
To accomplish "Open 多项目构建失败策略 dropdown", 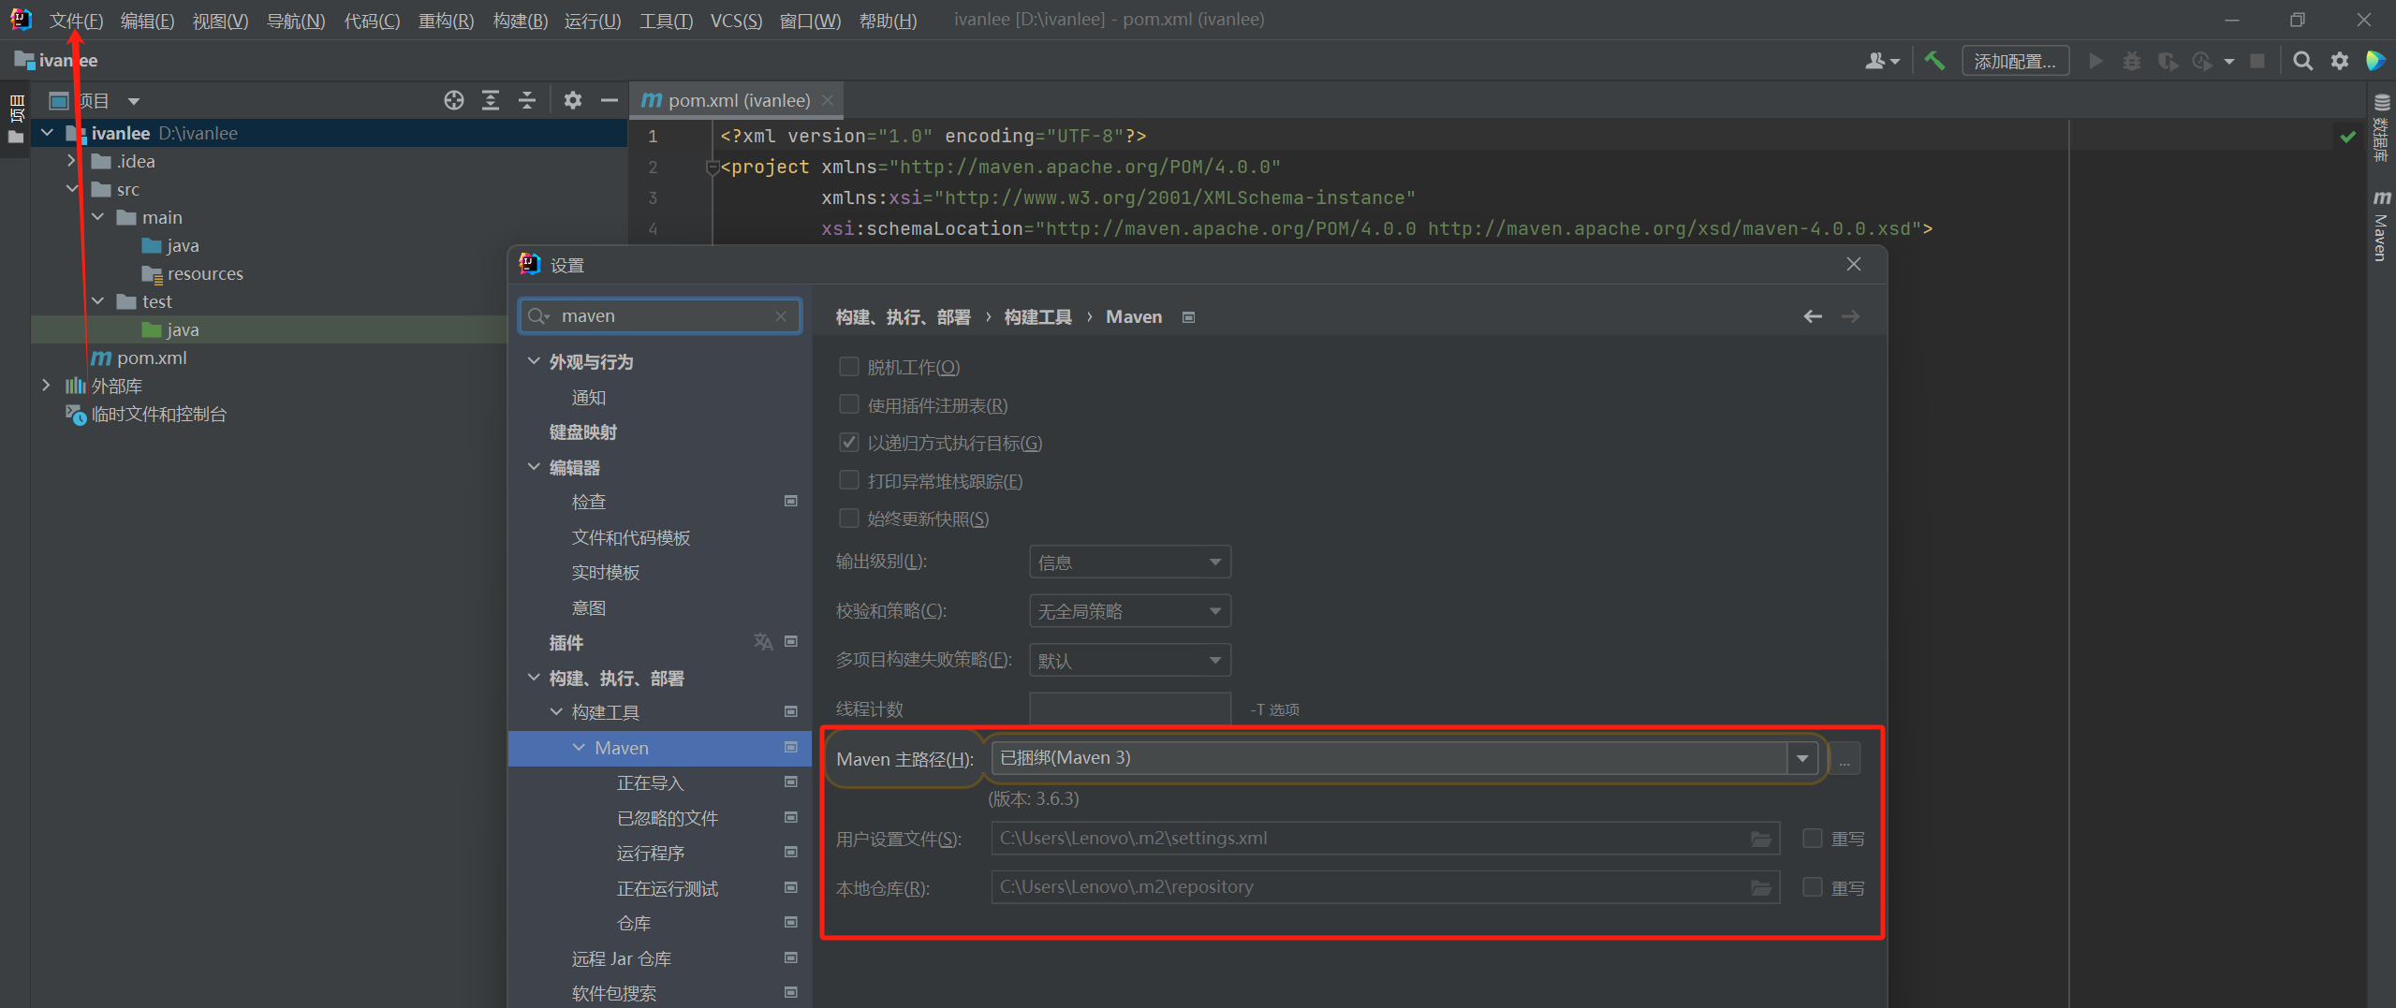I will point(1129,660).
